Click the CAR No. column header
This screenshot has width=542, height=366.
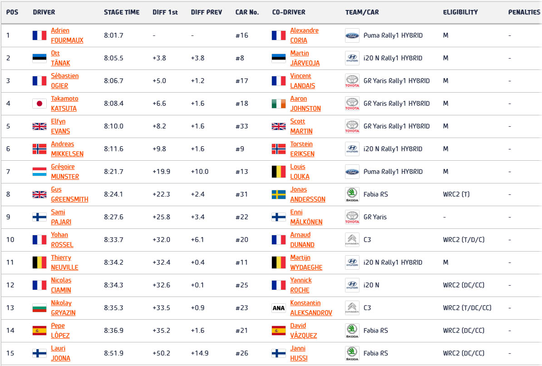point(247,12)
